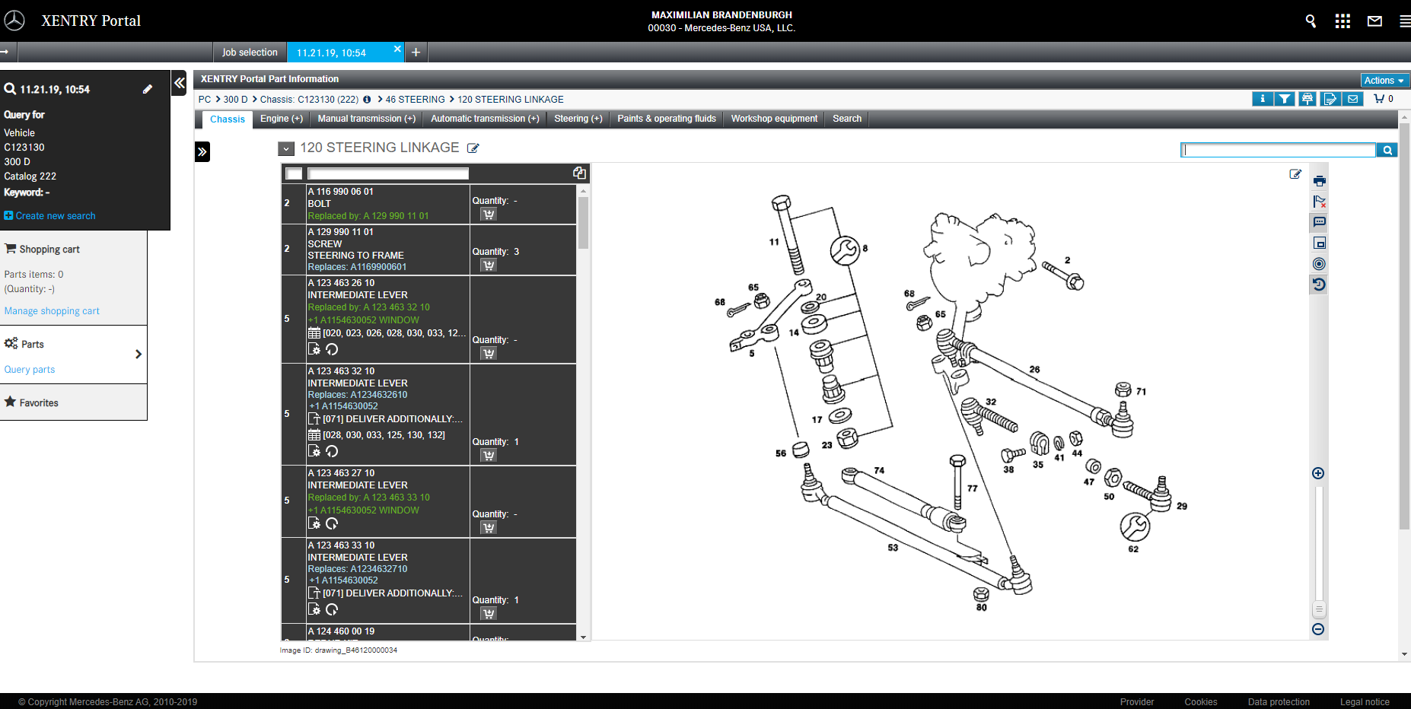Click the Manage shopping cart link

(x=52, y=311)
